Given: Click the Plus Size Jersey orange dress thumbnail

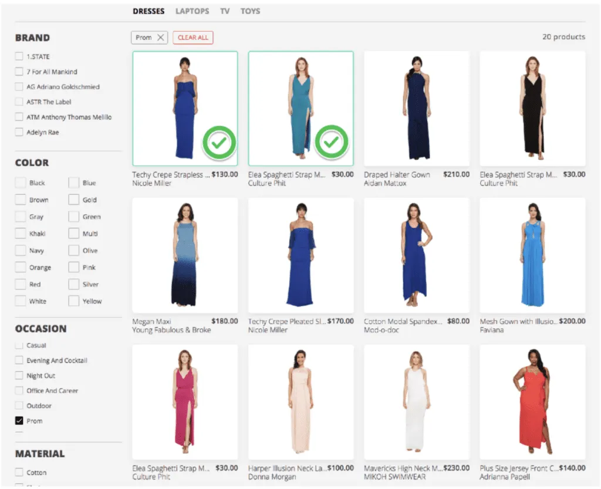Looking at the screenshot, I should click(532, 401).
